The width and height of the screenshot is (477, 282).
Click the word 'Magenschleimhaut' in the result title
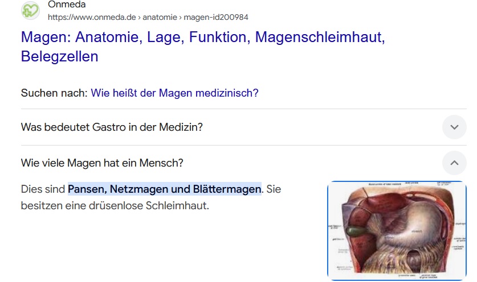tap(320, 37)
